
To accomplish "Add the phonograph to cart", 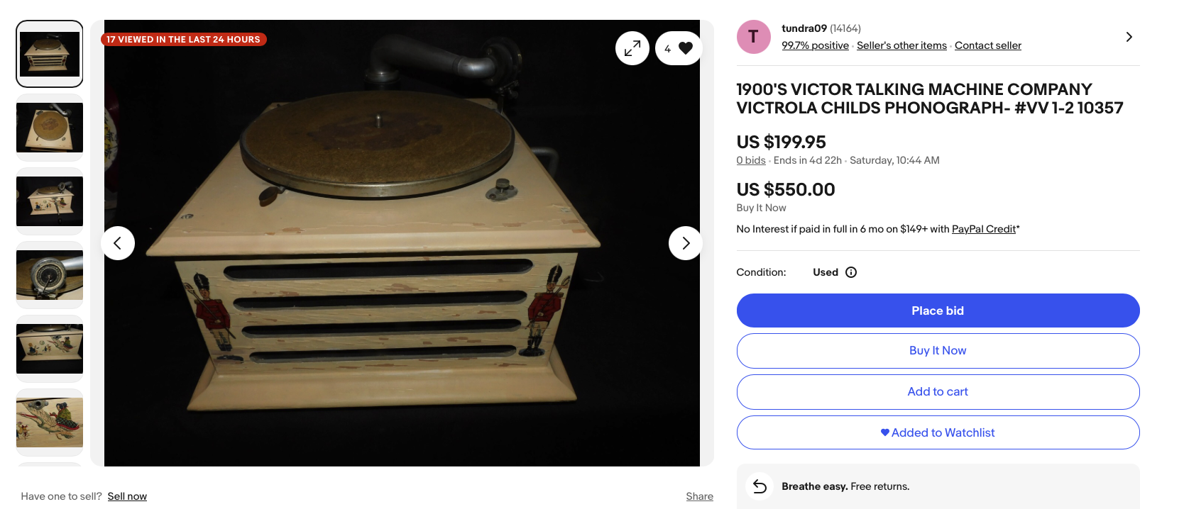I will coord(938,392).
